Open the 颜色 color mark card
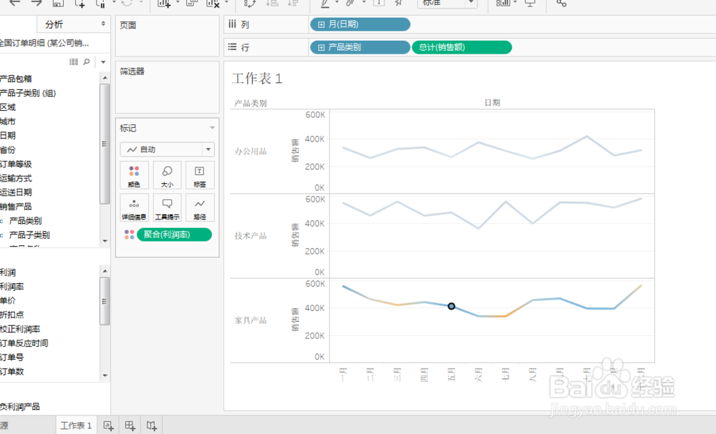716x434 pixels. point(134,175)
